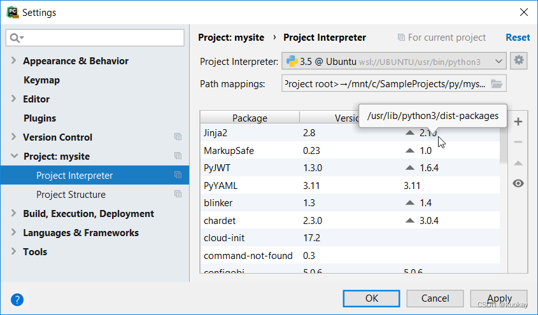The width and height of the screenshot is (538, 315).
Task: Select the PyYAML package row
Action: point(350,185)
